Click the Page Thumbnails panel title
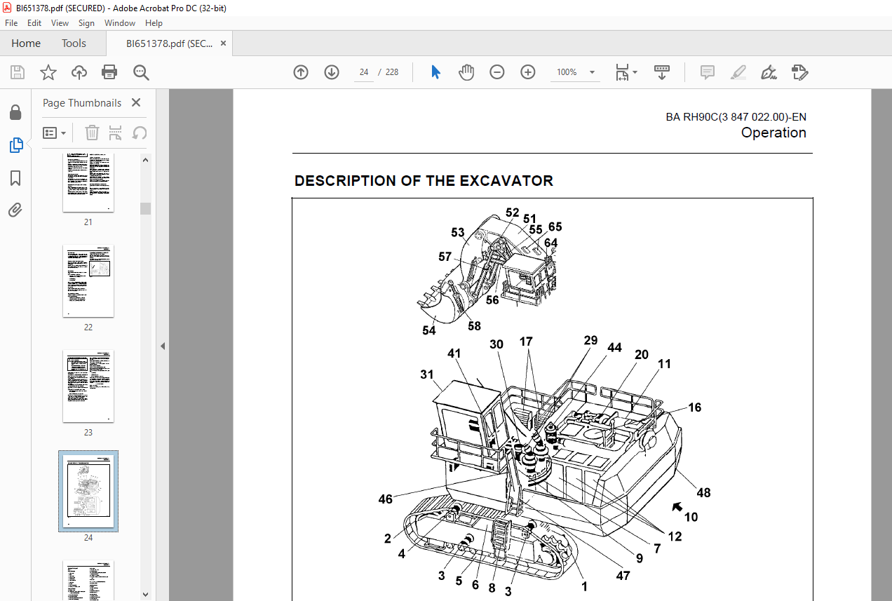 coord(82,103)
